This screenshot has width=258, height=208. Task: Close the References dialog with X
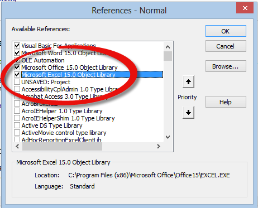(245, 8)
